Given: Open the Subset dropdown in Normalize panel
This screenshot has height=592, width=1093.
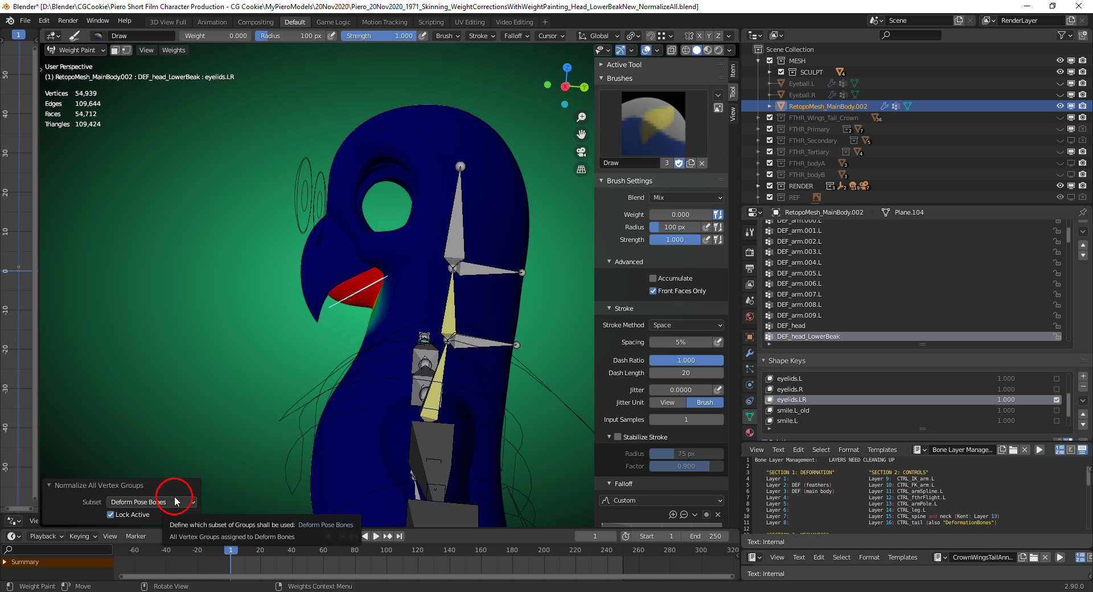Looking at the screenshot, I should pos(151,502).
